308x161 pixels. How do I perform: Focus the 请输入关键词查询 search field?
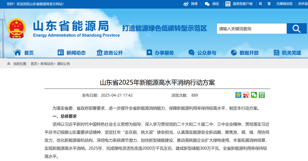coord(251,29)
